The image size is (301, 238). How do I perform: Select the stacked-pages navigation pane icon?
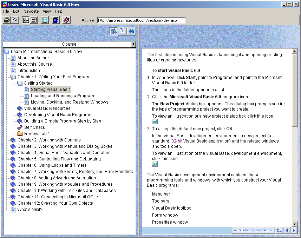click(123, 31)
